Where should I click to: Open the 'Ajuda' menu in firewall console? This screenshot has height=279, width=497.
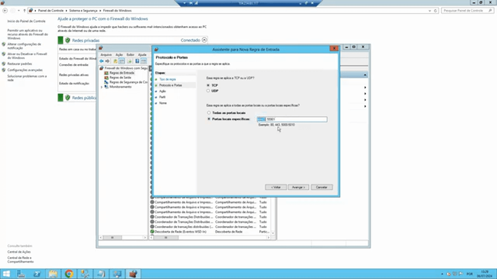click(142, 55)
